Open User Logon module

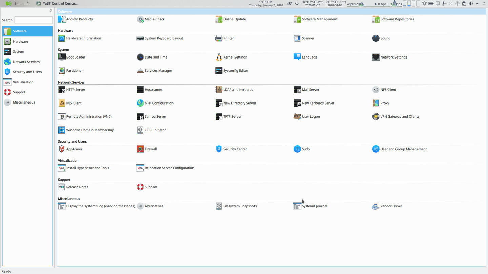tap(307, 117)
